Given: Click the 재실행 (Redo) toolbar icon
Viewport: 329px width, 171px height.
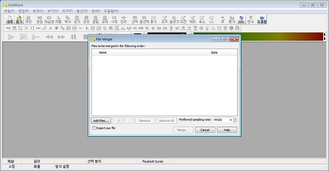Looking at the screenshot, I should tap(49, 20).
